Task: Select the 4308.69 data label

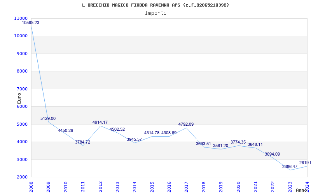Action: click(169, 133)
